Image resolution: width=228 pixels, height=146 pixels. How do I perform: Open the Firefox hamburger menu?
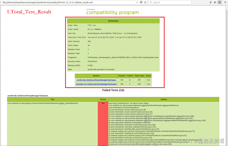click(x=225, y=2)
